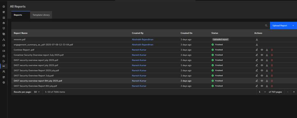Delete DAST security overview report 8th july 2025
Screen dimensions: 297x118
[x=272, y=81]
